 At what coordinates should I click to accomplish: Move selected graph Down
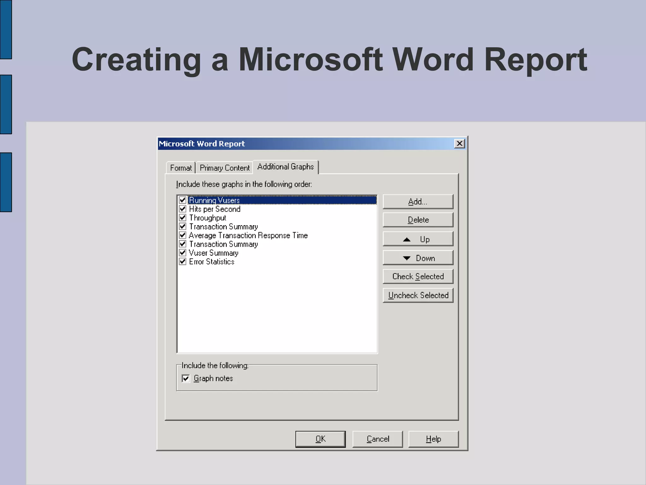(x=418, y=258)
